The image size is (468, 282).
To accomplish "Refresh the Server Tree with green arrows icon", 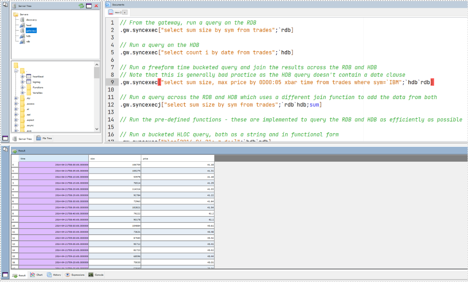I will click(81, 6).
